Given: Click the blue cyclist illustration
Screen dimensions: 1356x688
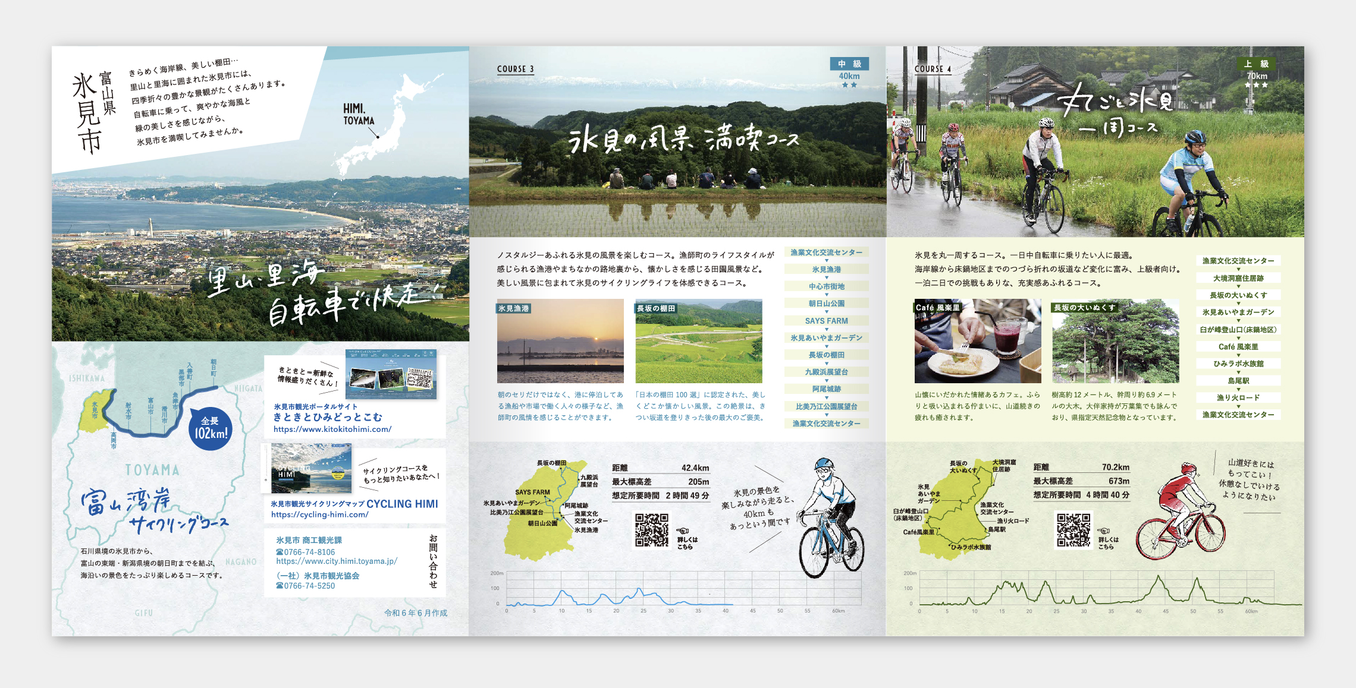Looking at the screenshot, I should coord(830,518).
